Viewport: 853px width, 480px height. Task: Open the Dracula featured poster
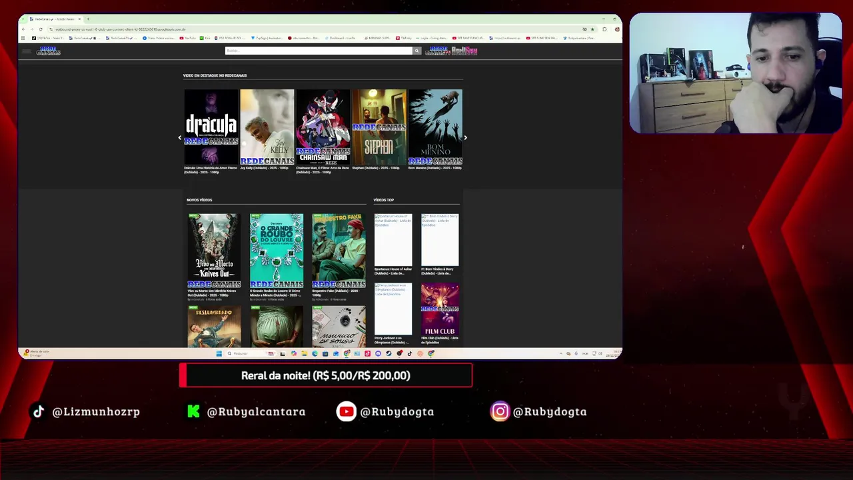211,127
